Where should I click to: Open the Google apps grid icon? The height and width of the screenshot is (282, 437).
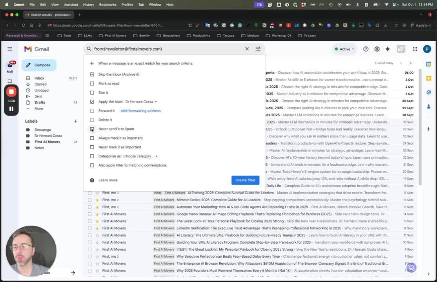[x=415, y=49]
